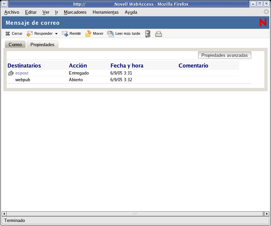The height and width of the screenshot is (226, 271).
Task: Click the Mover label
Action: coord(98,33)
